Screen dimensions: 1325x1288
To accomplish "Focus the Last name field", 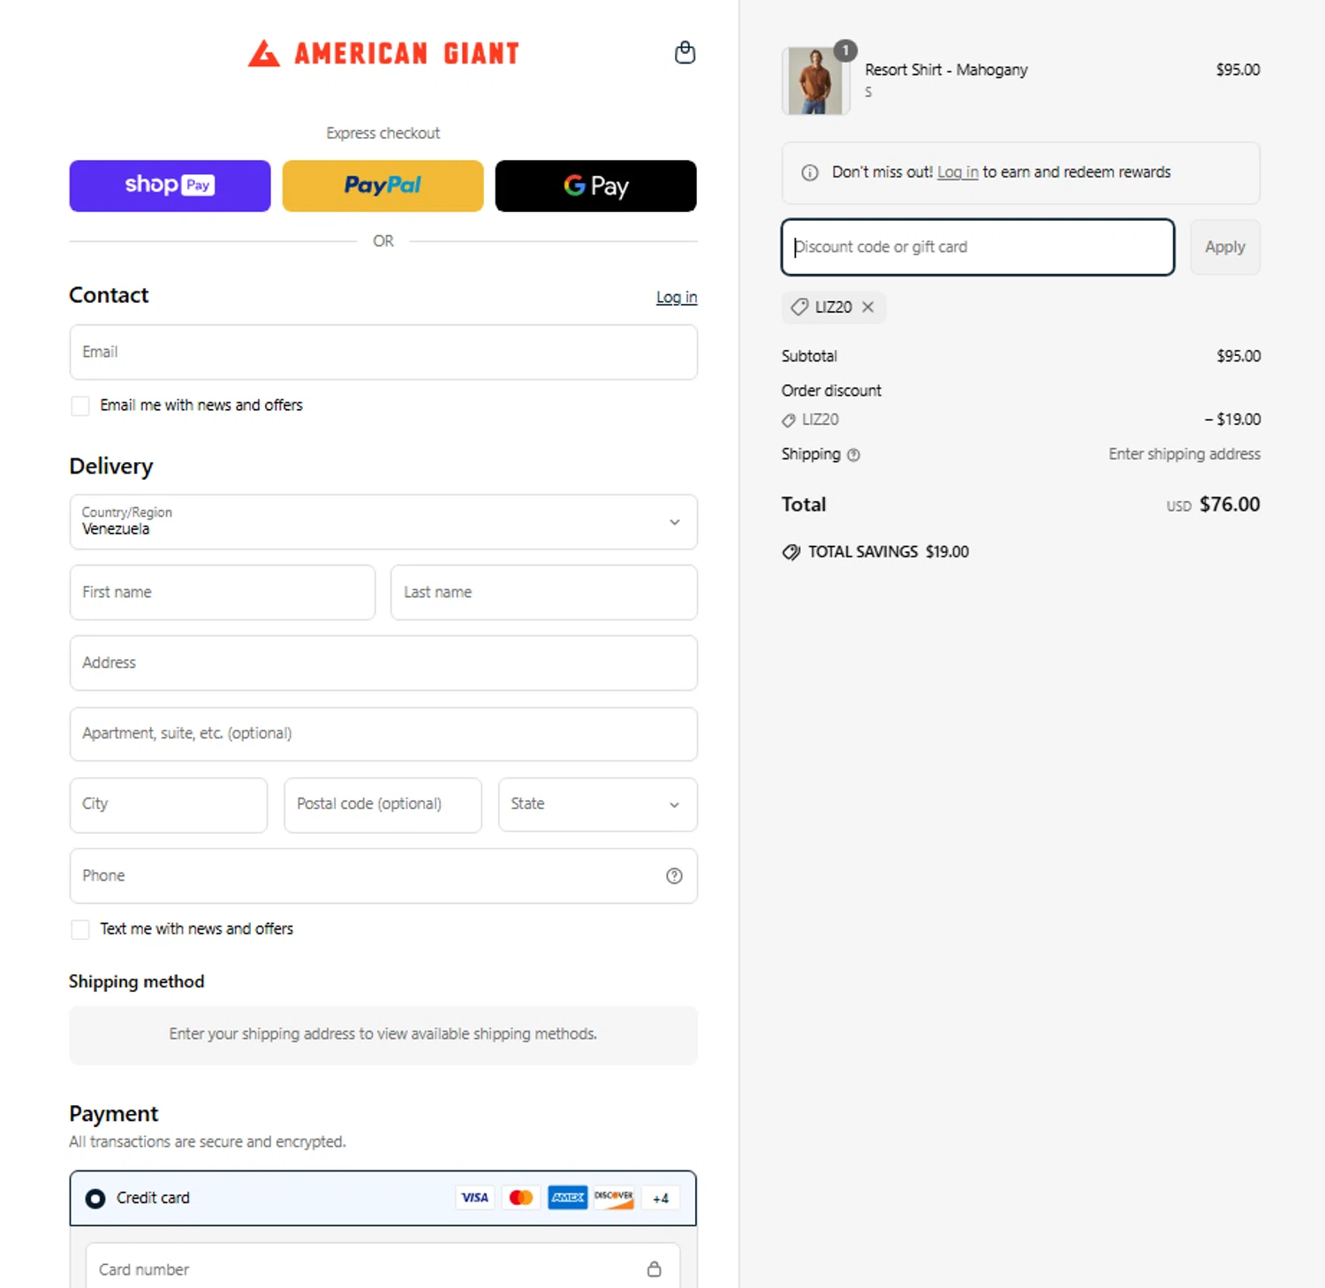I will pos(544,593).
